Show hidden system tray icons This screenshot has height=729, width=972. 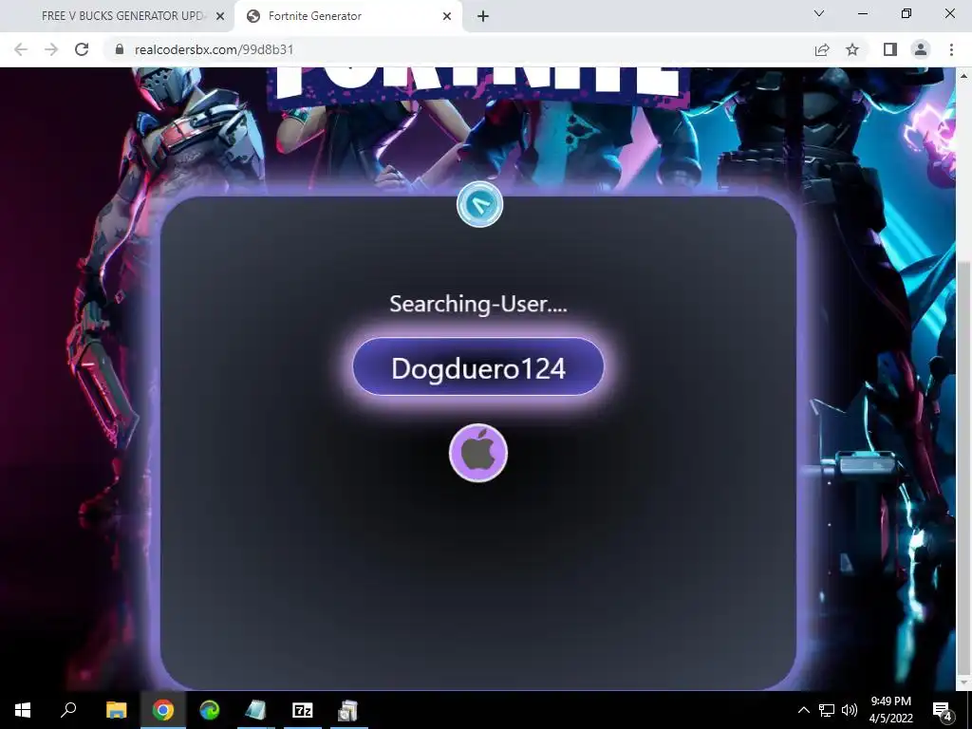pos(803,710)
